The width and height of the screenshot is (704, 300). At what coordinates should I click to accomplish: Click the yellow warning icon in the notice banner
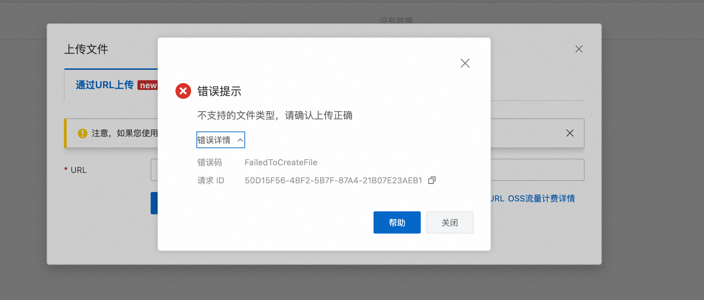(x=82, y=133)
